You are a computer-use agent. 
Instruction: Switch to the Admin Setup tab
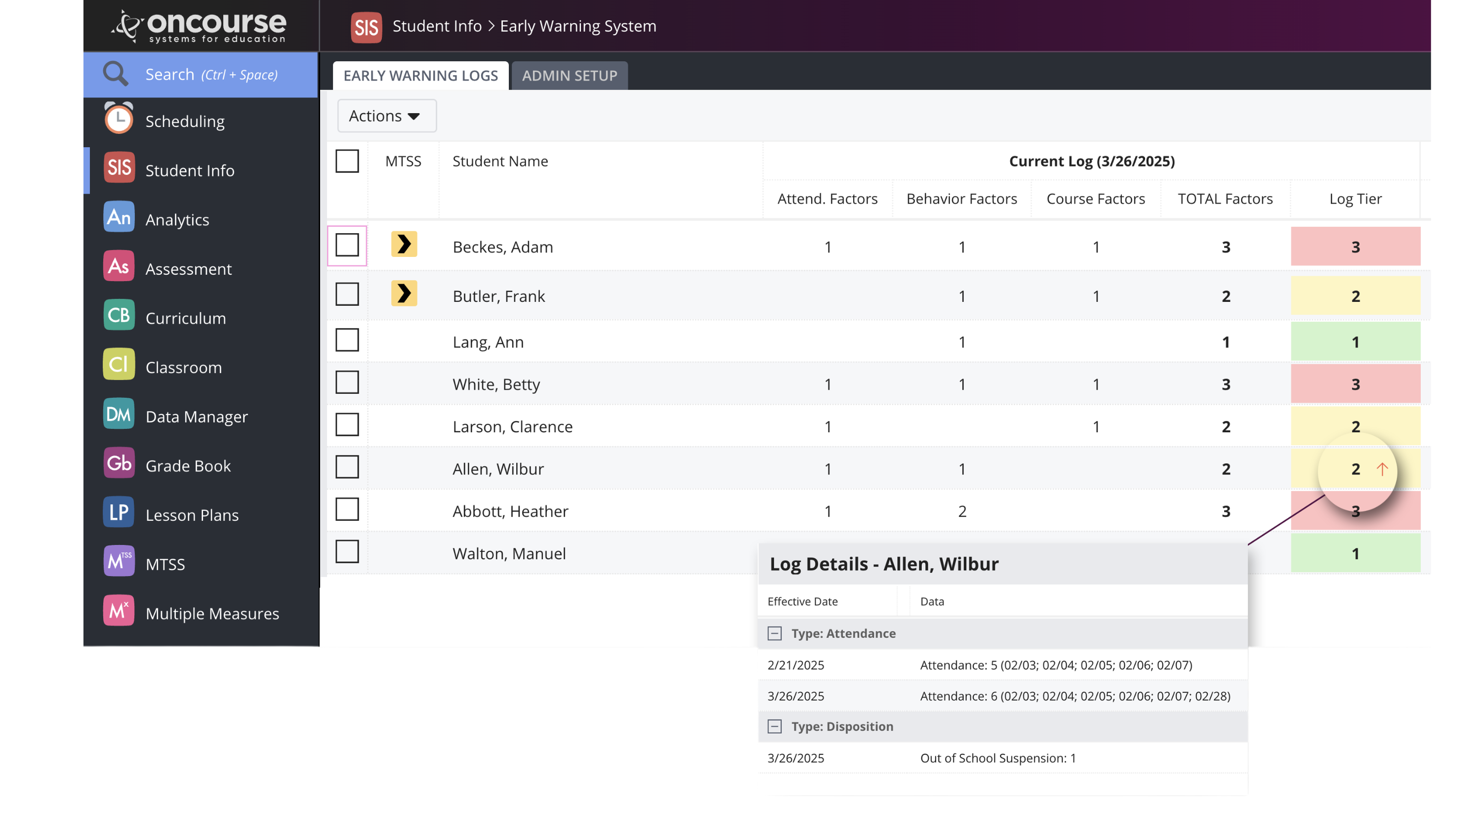(x=569, y=76)
